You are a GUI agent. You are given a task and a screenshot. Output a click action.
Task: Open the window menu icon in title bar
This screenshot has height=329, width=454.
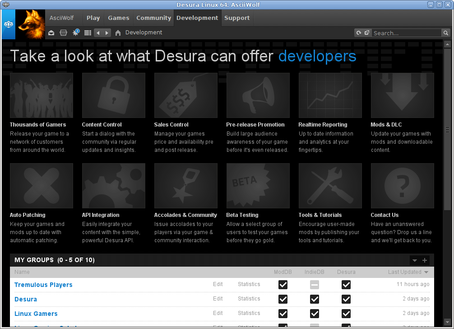pyautogui.click(x=6, y=5)
